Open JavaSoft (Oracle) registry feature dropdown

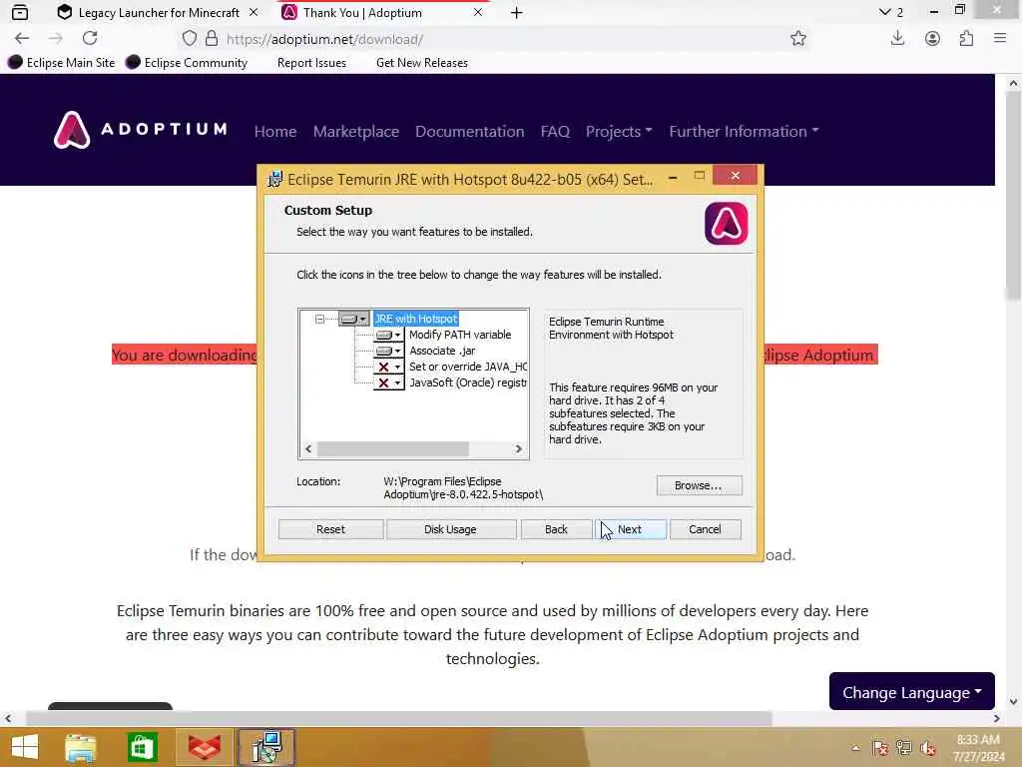[x=388, y=383]
